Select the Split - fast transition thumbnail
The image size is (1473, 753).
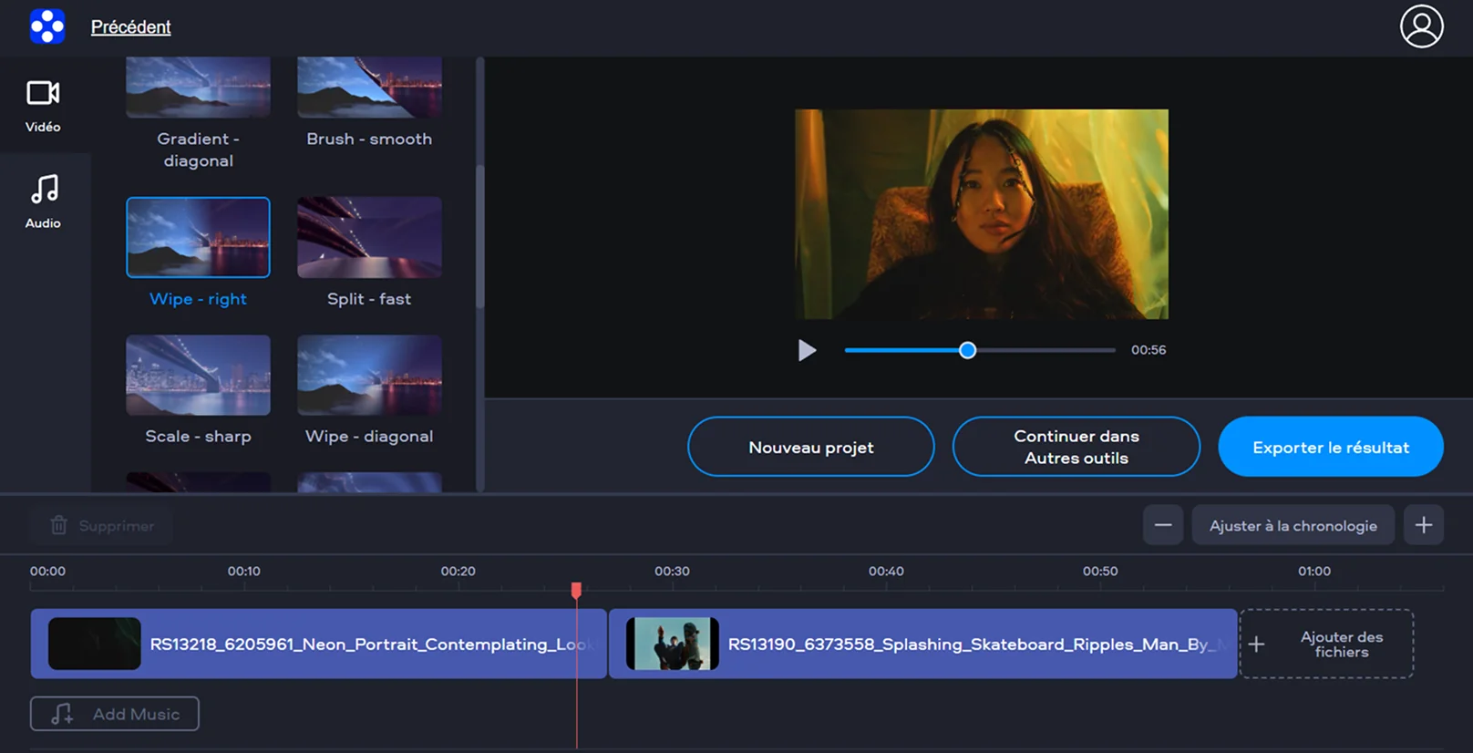pyautogui.click(x=369, y=238)
